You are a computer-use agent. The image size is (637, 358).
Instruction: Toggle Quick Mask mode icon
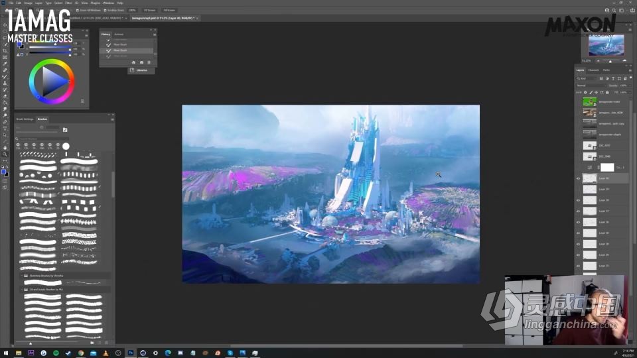click(x=5, y=182)
